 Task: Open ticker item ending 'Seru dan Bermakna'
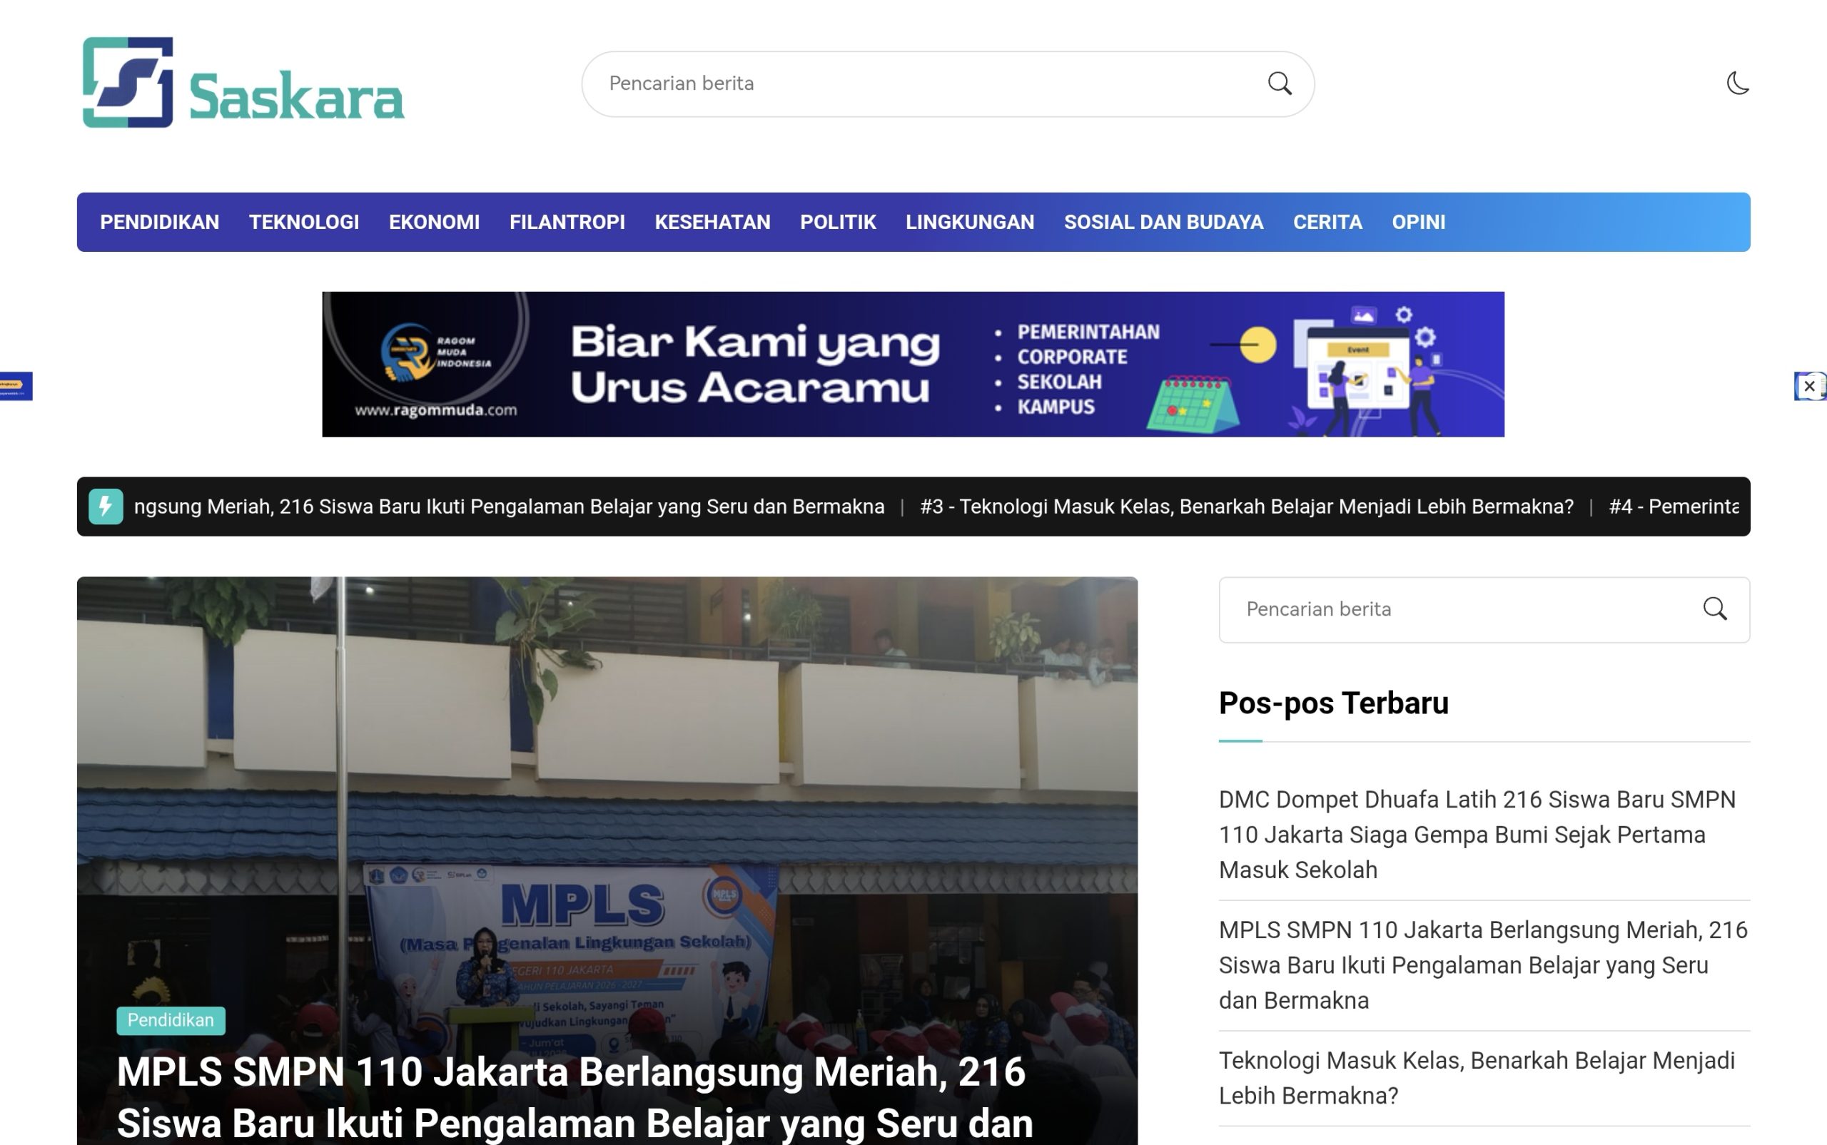coord(509,507)
